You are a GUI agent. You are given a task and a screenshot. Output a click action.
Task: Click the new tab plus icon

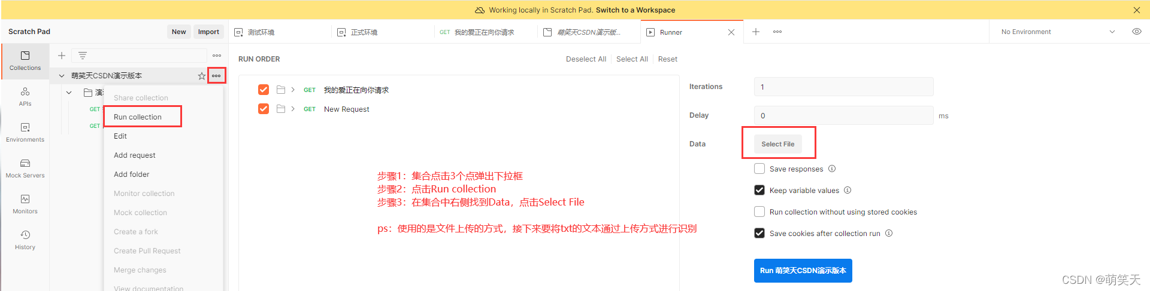[x=756, y=32]
